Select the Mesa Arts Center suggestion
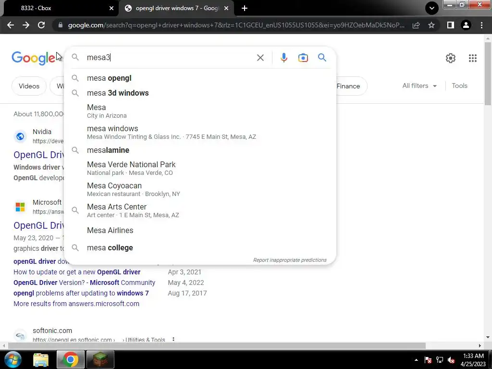The width and height of the screenshot is (492, 369). coord(200,210)
